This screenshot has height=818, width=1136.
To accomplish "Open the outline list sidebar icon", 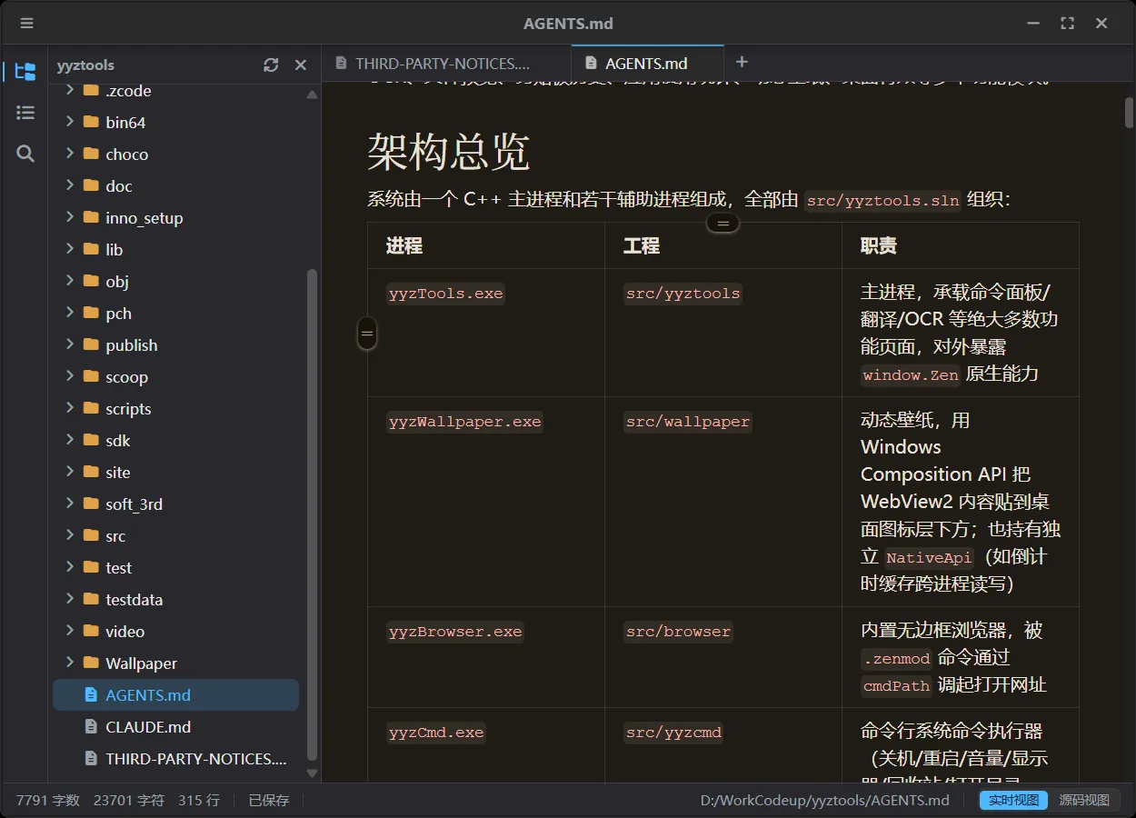I will pyautogui.click(x=25, y=112).
